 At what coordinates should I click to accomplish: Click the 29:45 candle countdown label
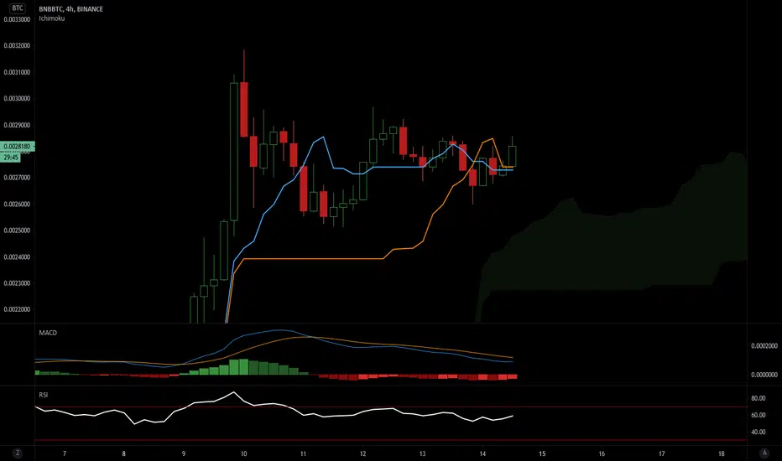click(10, 158)
